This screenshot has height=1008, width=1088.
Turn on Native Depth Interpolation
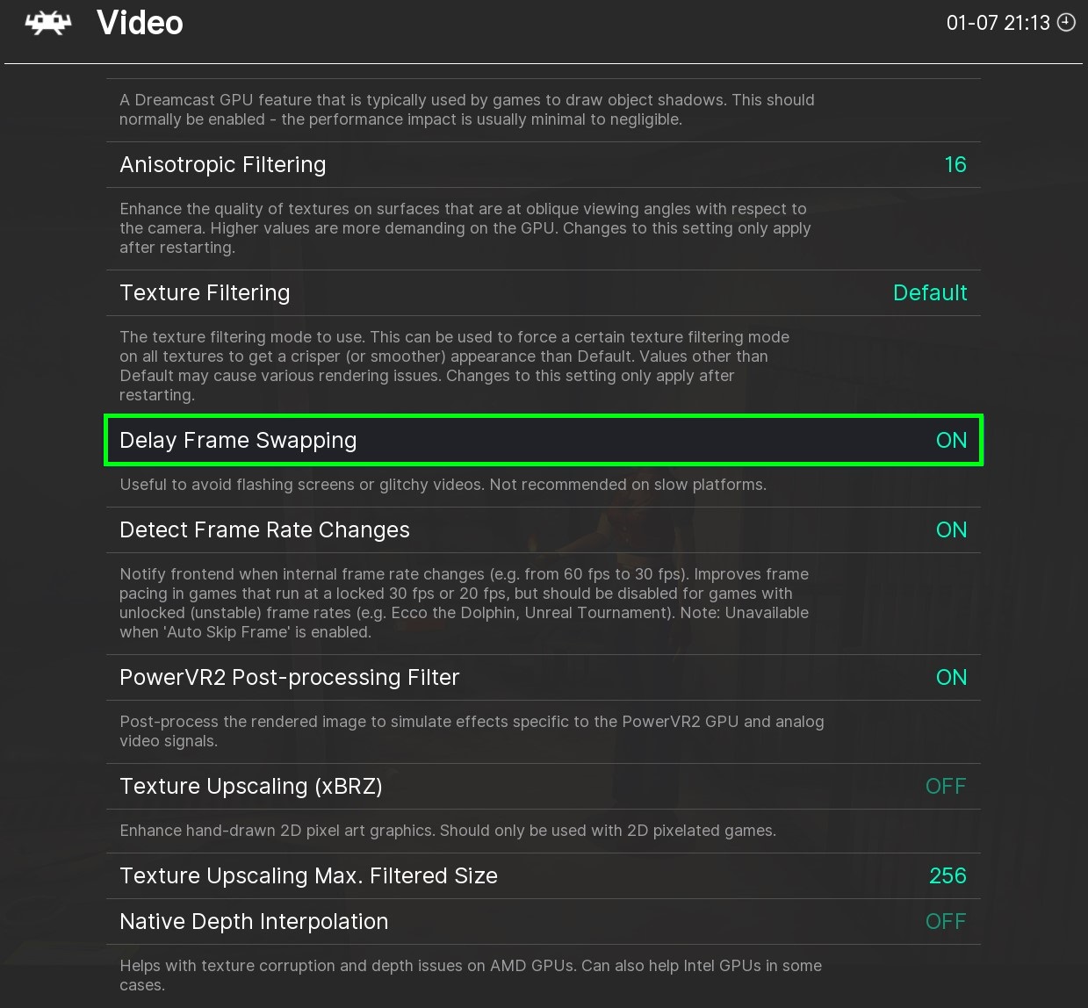pyautogui.click(x=946, y=922)
